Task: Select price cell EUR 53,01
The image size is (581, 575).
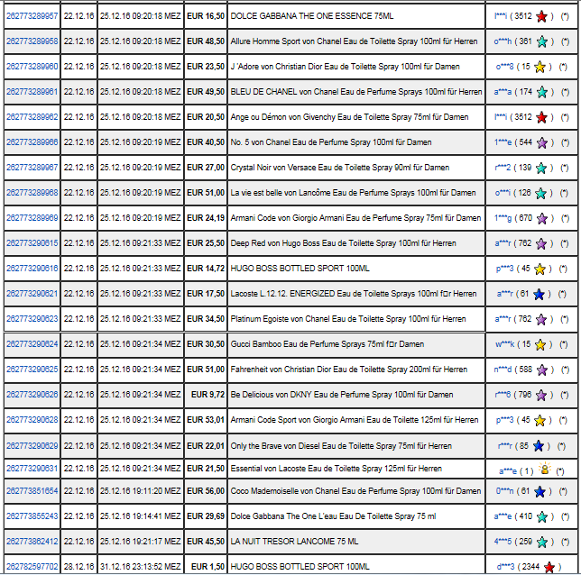Action: tap(206, 420)
